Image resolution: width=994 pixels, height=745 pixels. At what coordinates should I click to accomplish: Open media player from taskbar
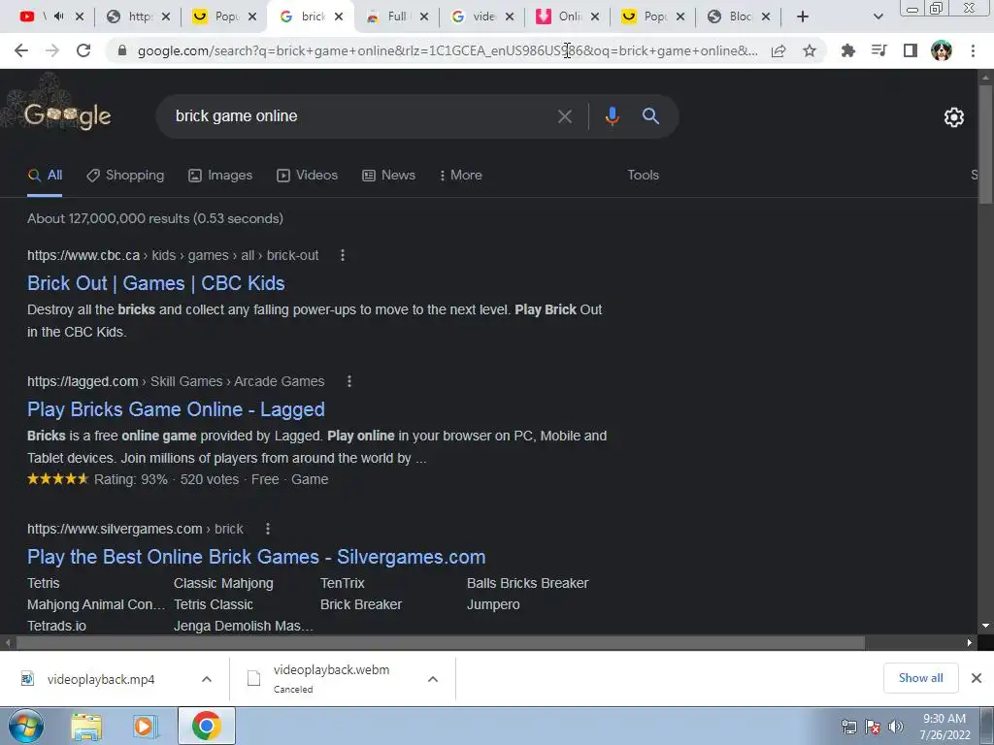point(146,727)
